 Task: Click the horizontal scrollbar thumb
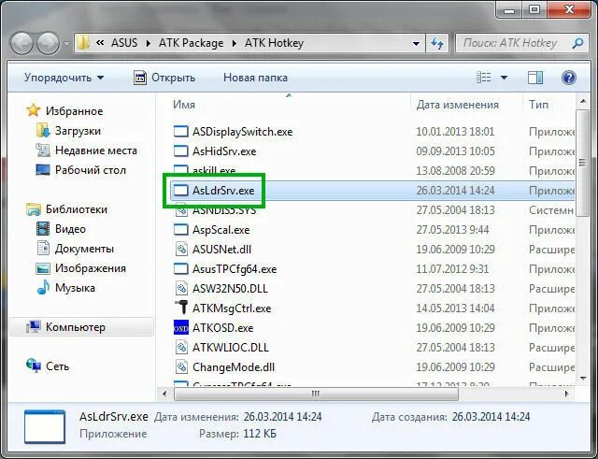[x=316, y=394]
